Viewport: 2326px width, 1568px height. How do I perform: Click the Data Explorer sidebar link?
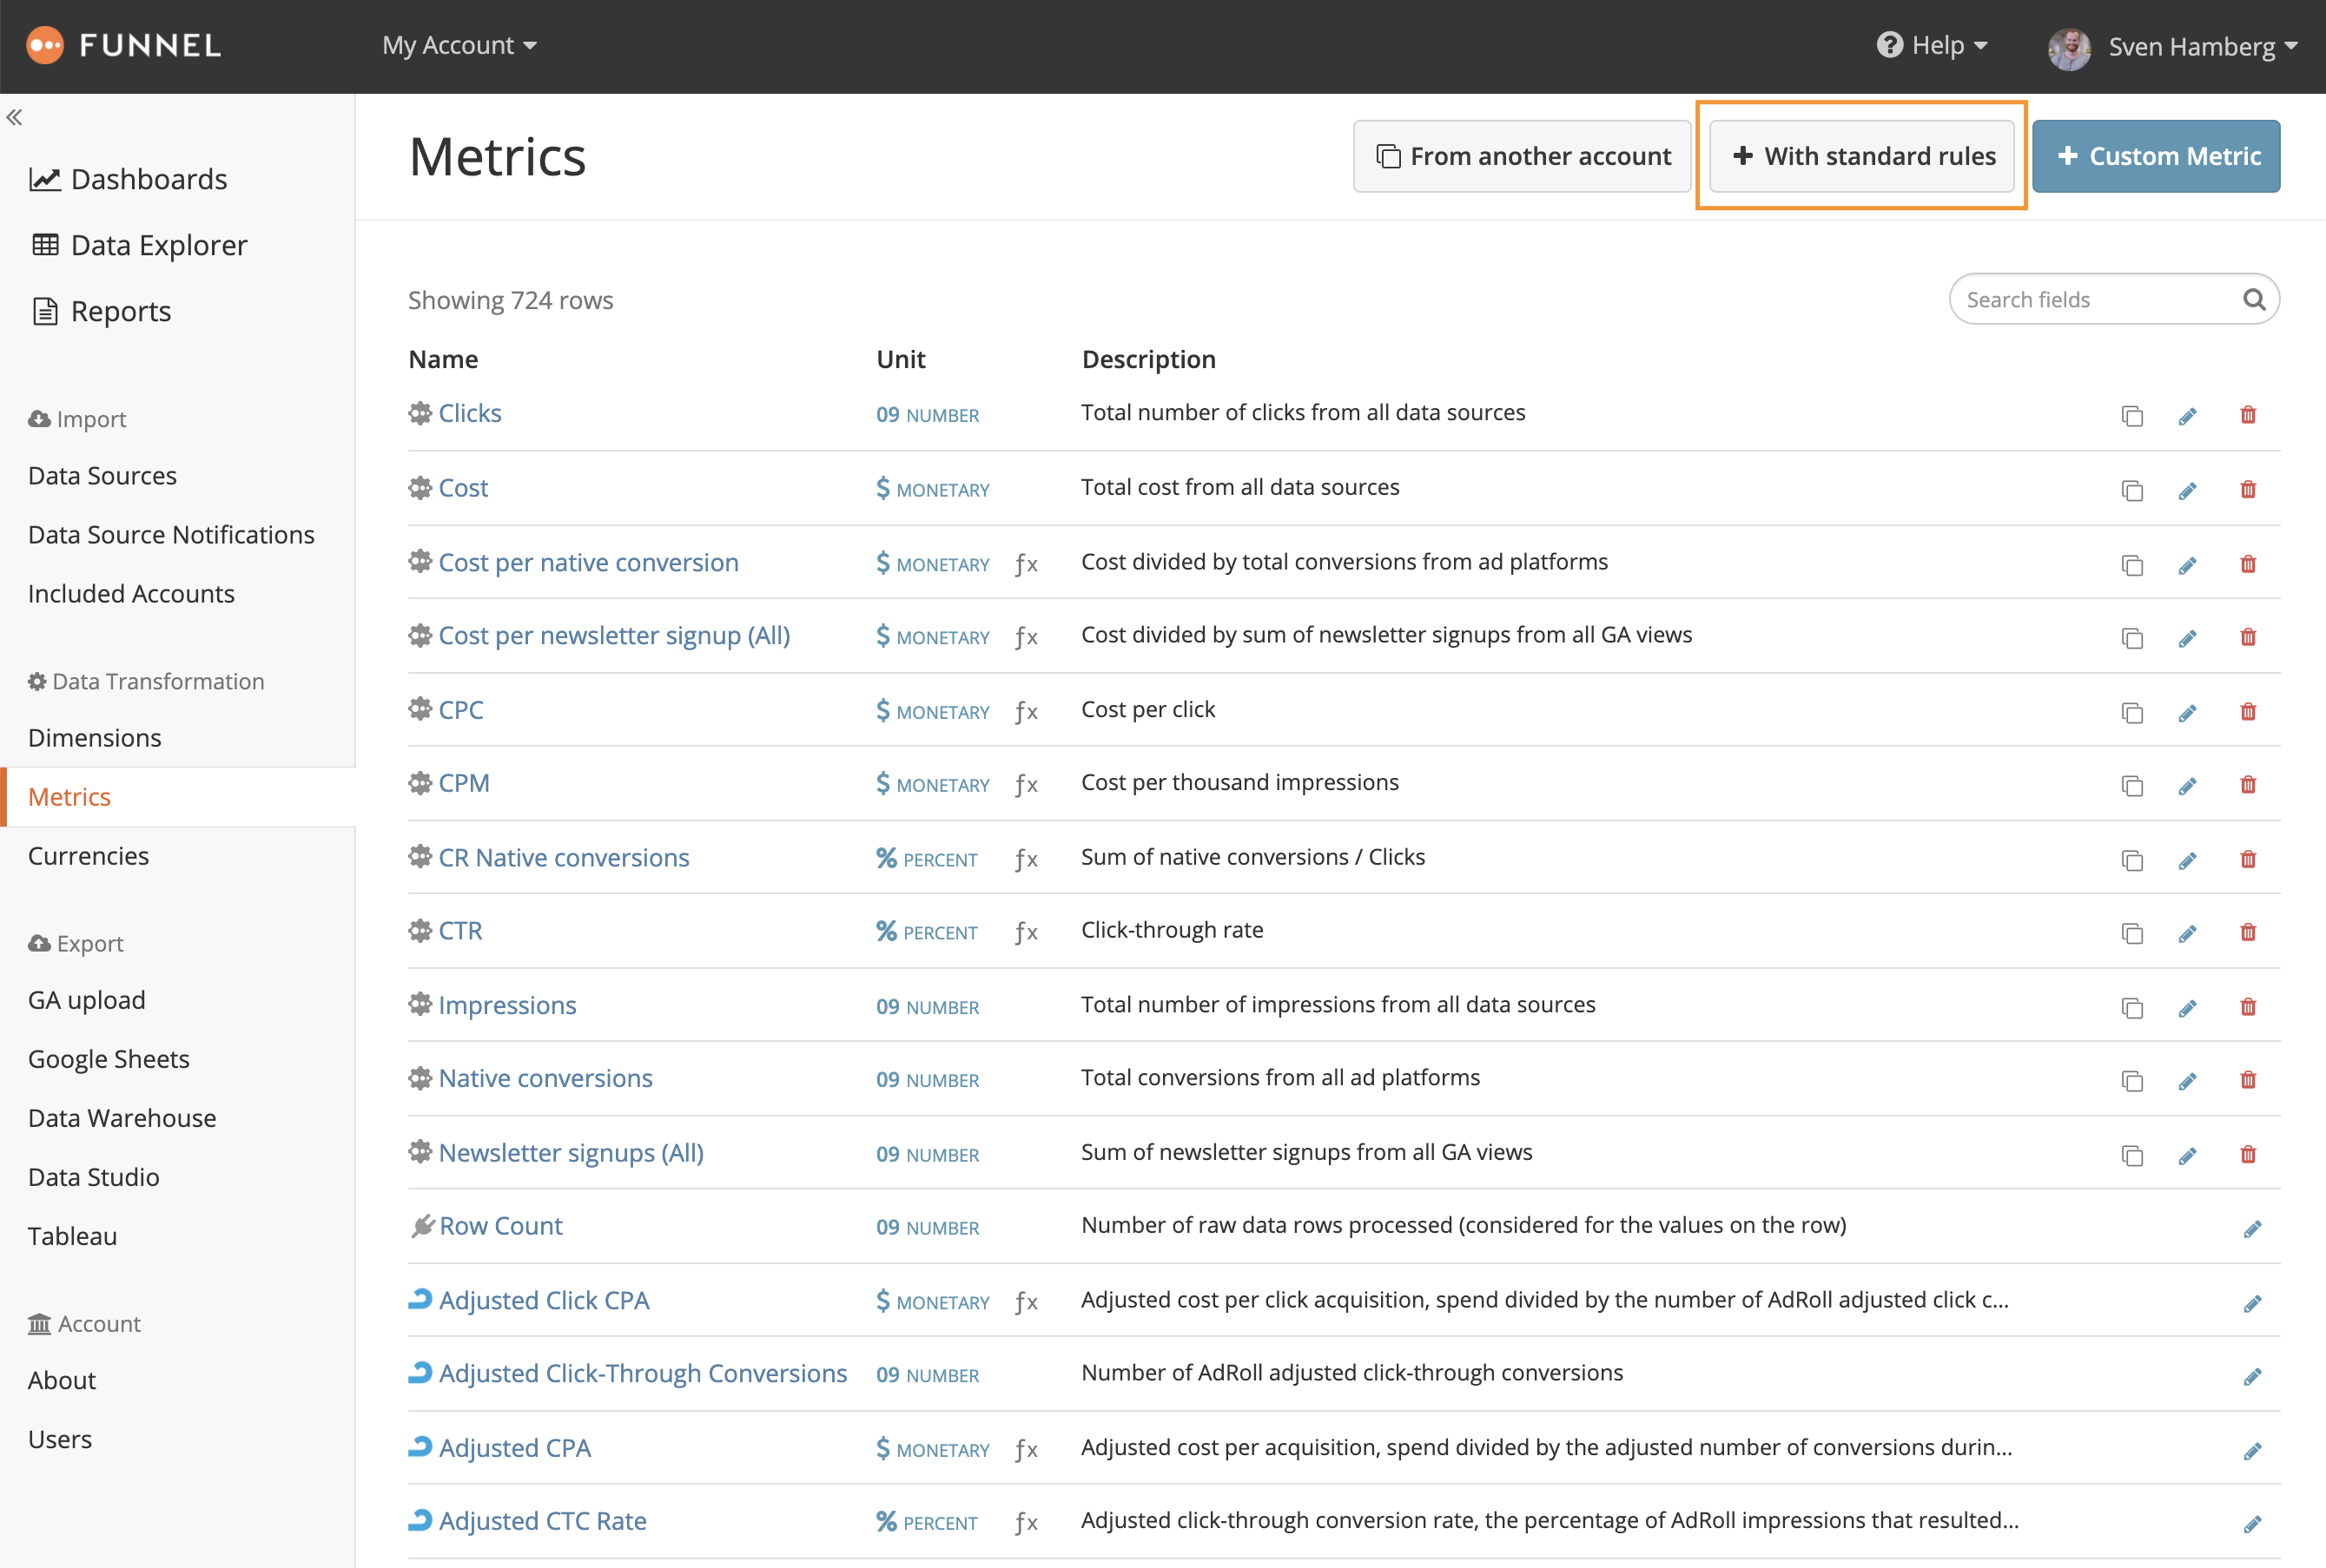pyautogui.click(x=159, y=245)
